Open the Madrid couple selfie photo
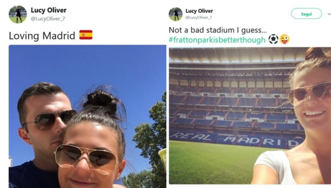Screen dimensions: 331x188 (87, 116)
